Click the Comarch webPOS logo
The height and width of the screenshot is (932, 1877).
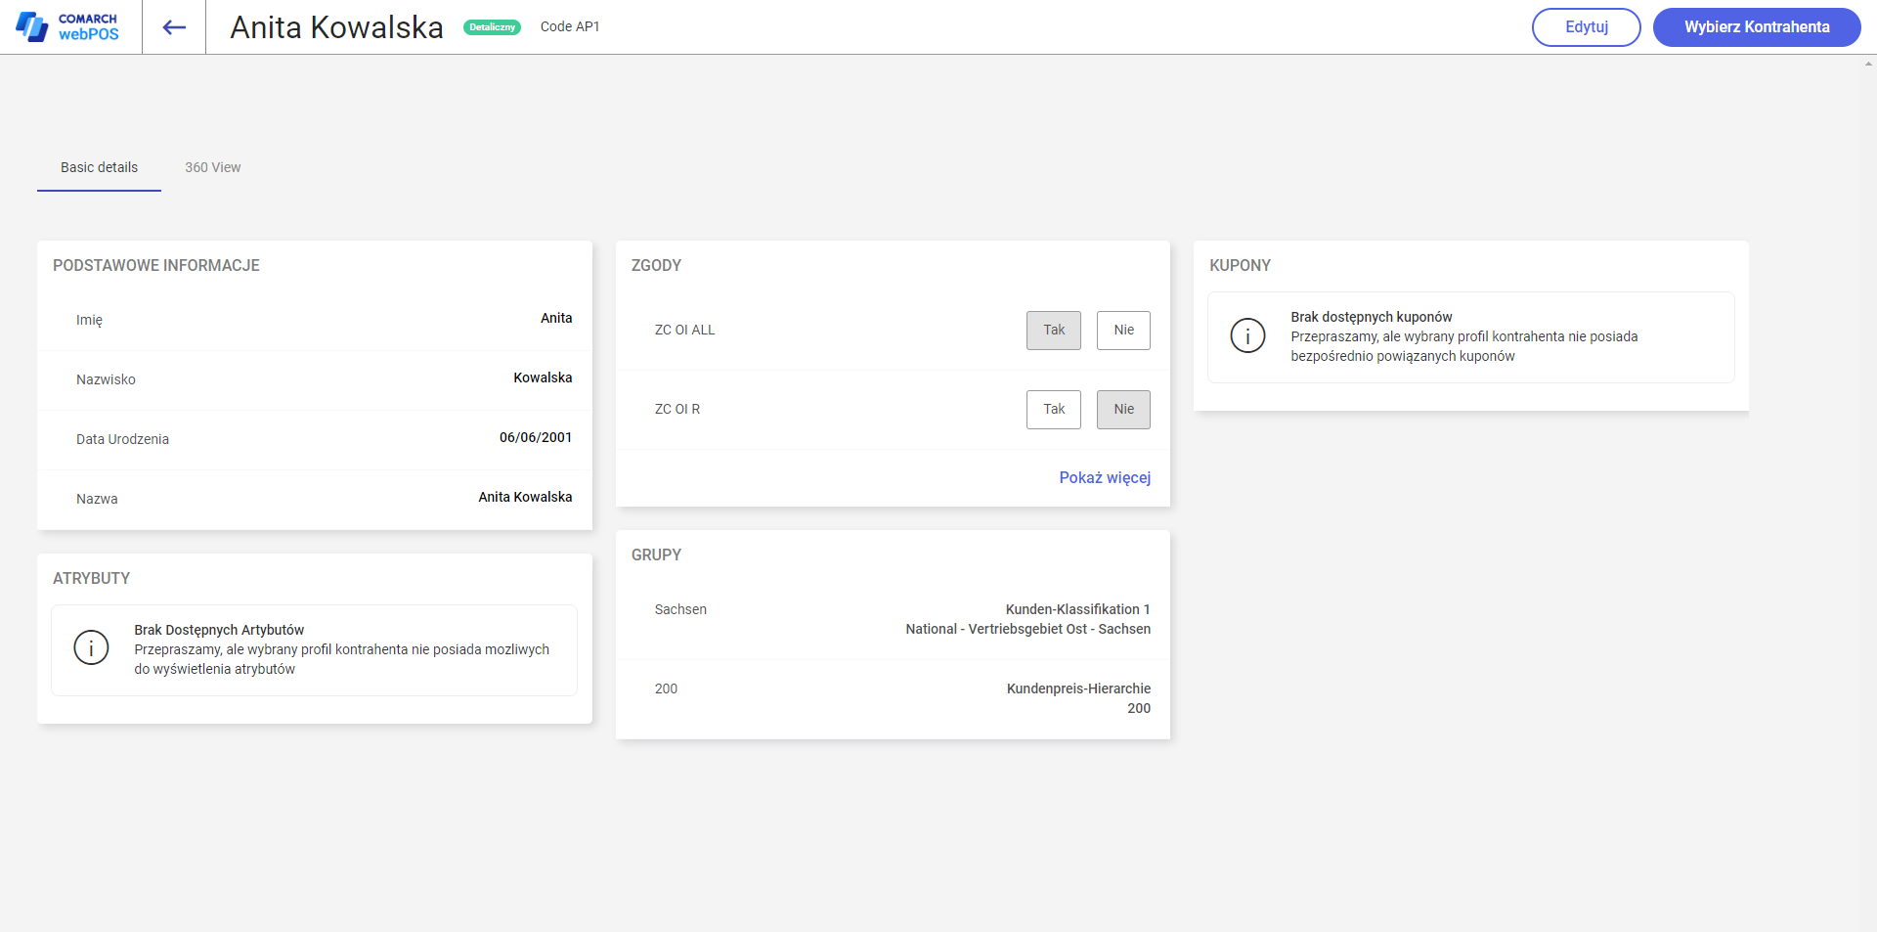[x=67, y=26]
